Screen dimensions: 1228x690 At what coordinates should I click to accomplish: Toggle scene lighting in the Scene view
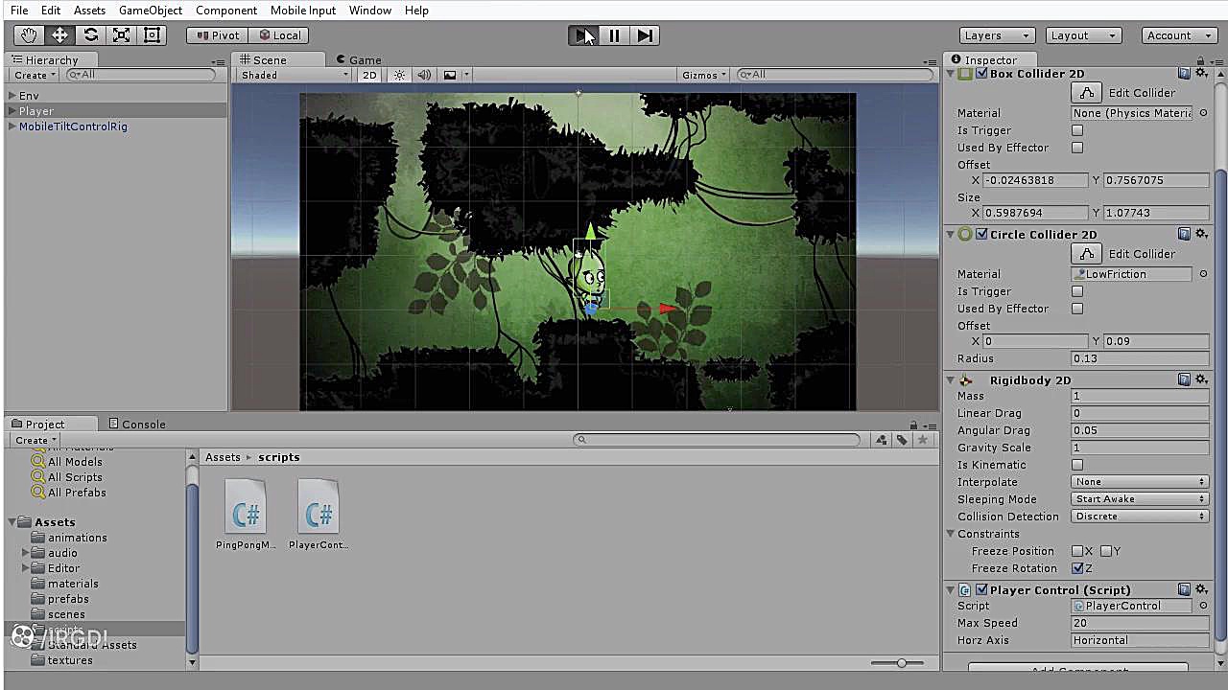[399, 75]
